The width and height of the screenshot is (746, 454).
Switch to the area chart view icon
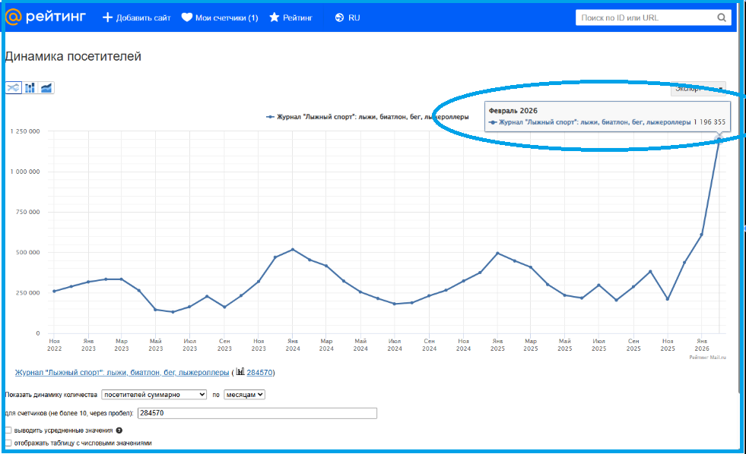47,88
